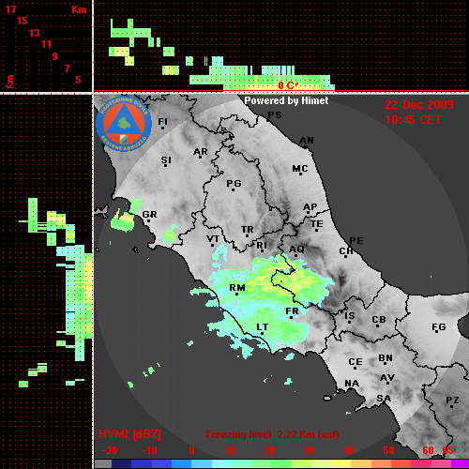
Task: Click the VT city label
Action: (213, 239)
